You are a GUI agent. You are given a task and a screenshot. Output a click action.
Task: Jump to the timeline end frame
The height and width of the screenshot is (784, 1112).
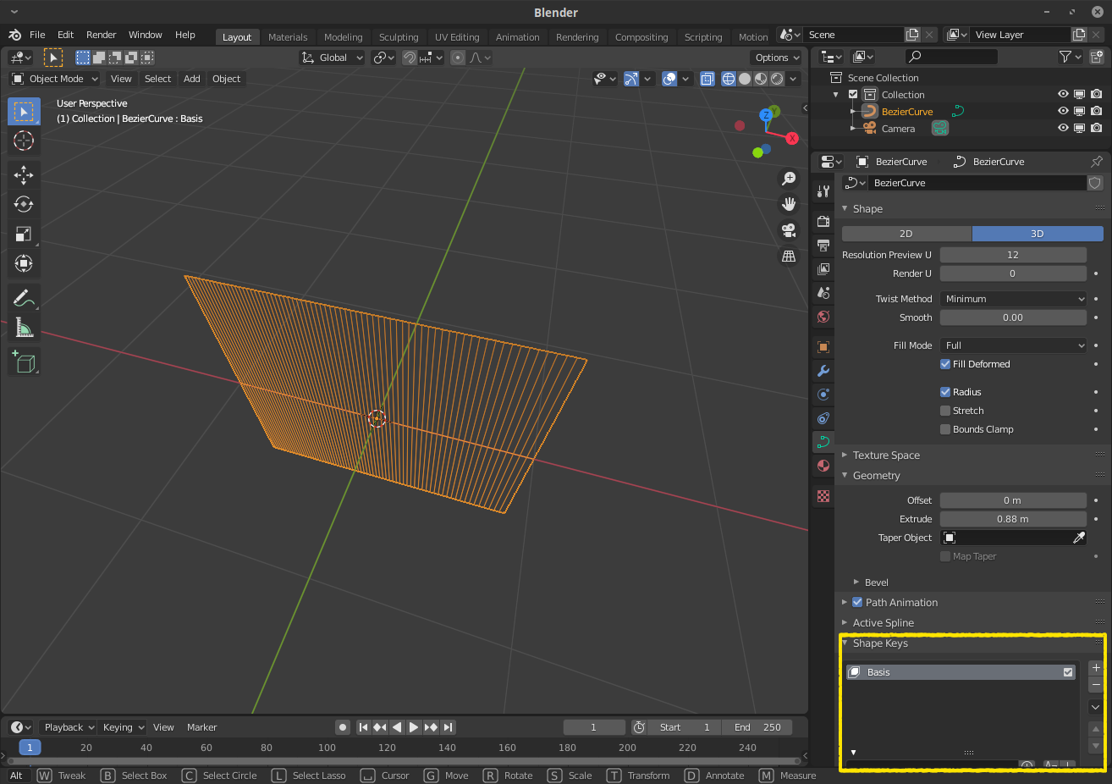coord(448,727)
